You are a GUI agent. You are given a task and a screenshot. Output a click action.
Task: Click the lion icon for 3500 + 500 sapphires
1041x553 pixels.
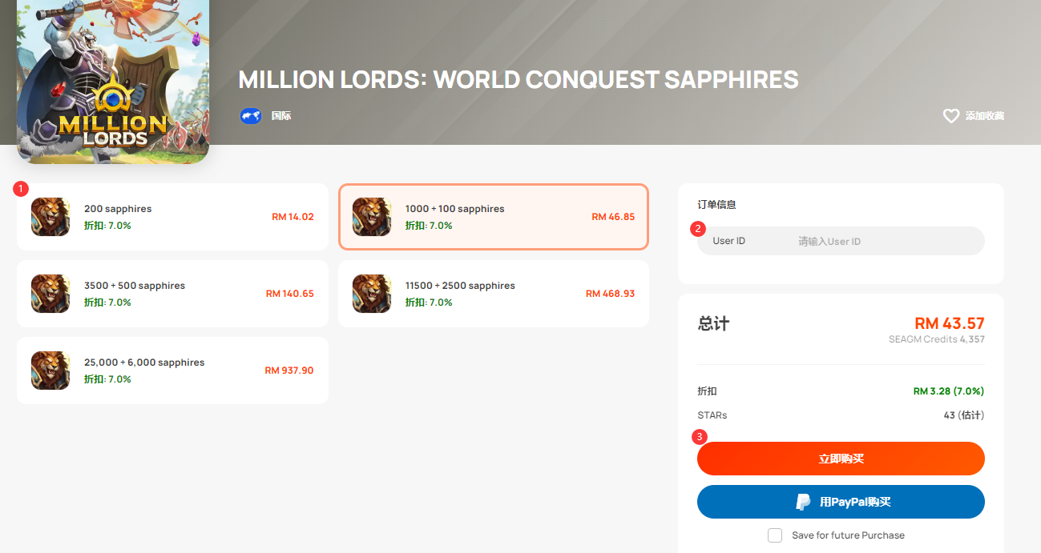50,294
